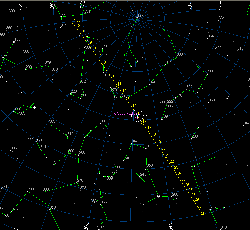250x230 pixels.
Task: Click star magnitude label 286
Action: point(195,136)
